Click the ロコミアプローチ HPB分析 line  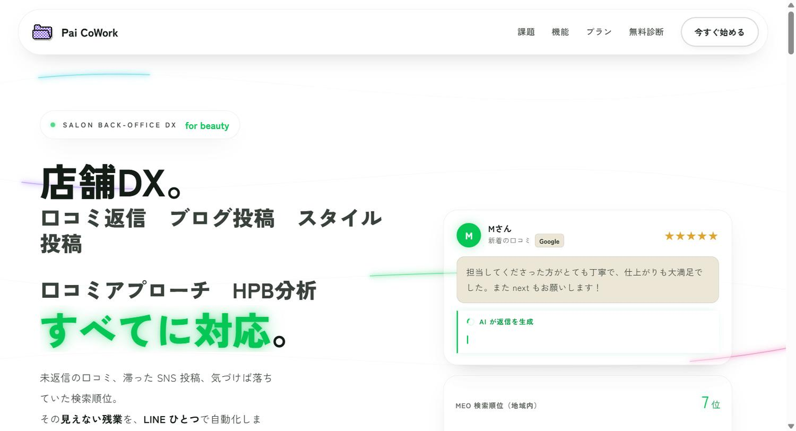pos(179,291)
